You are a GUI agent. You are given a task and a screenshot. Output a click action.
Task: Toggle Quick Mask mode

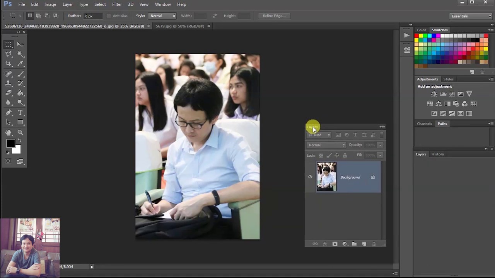pos(8,161)
